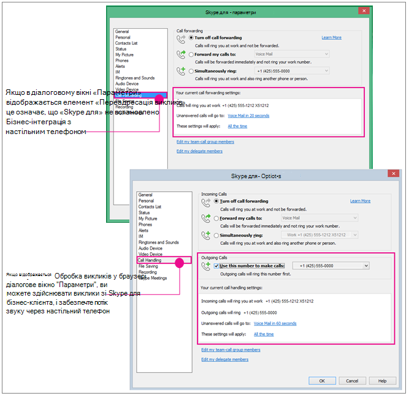Screen dimensions: 409x396
Task: Select Status in back window list
Action: pos(121,49)
